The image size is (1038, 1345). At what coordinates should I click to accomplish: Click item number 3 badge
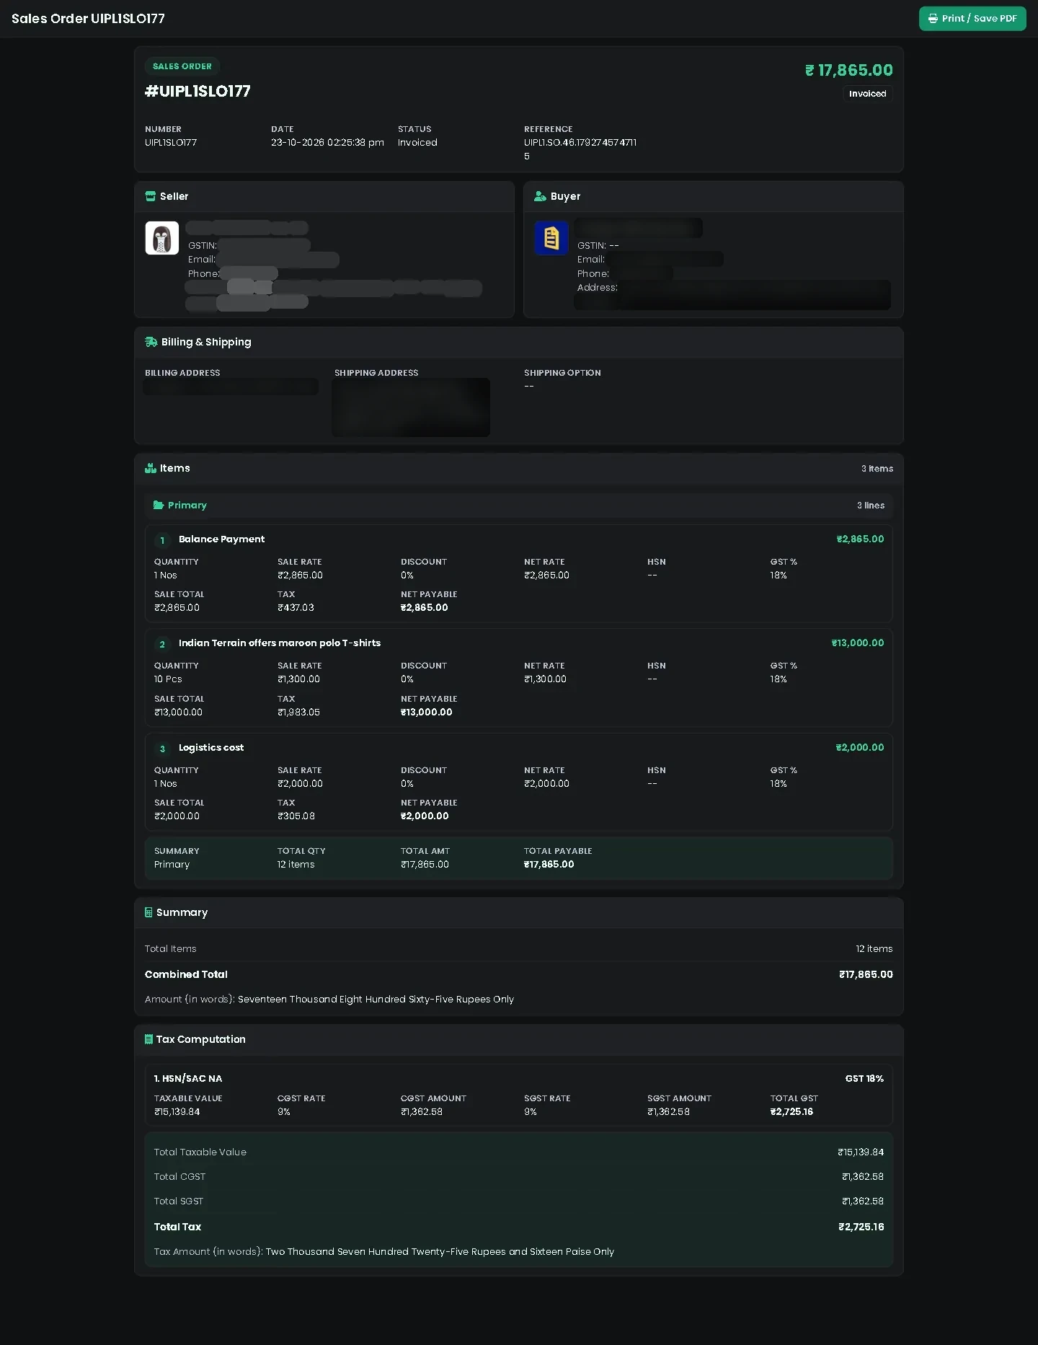(162, 749)
